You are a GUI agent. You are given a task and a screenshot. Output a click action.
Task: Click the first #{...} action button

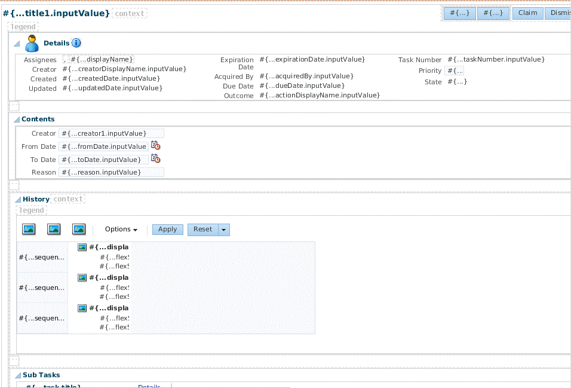tap(459, 13)
